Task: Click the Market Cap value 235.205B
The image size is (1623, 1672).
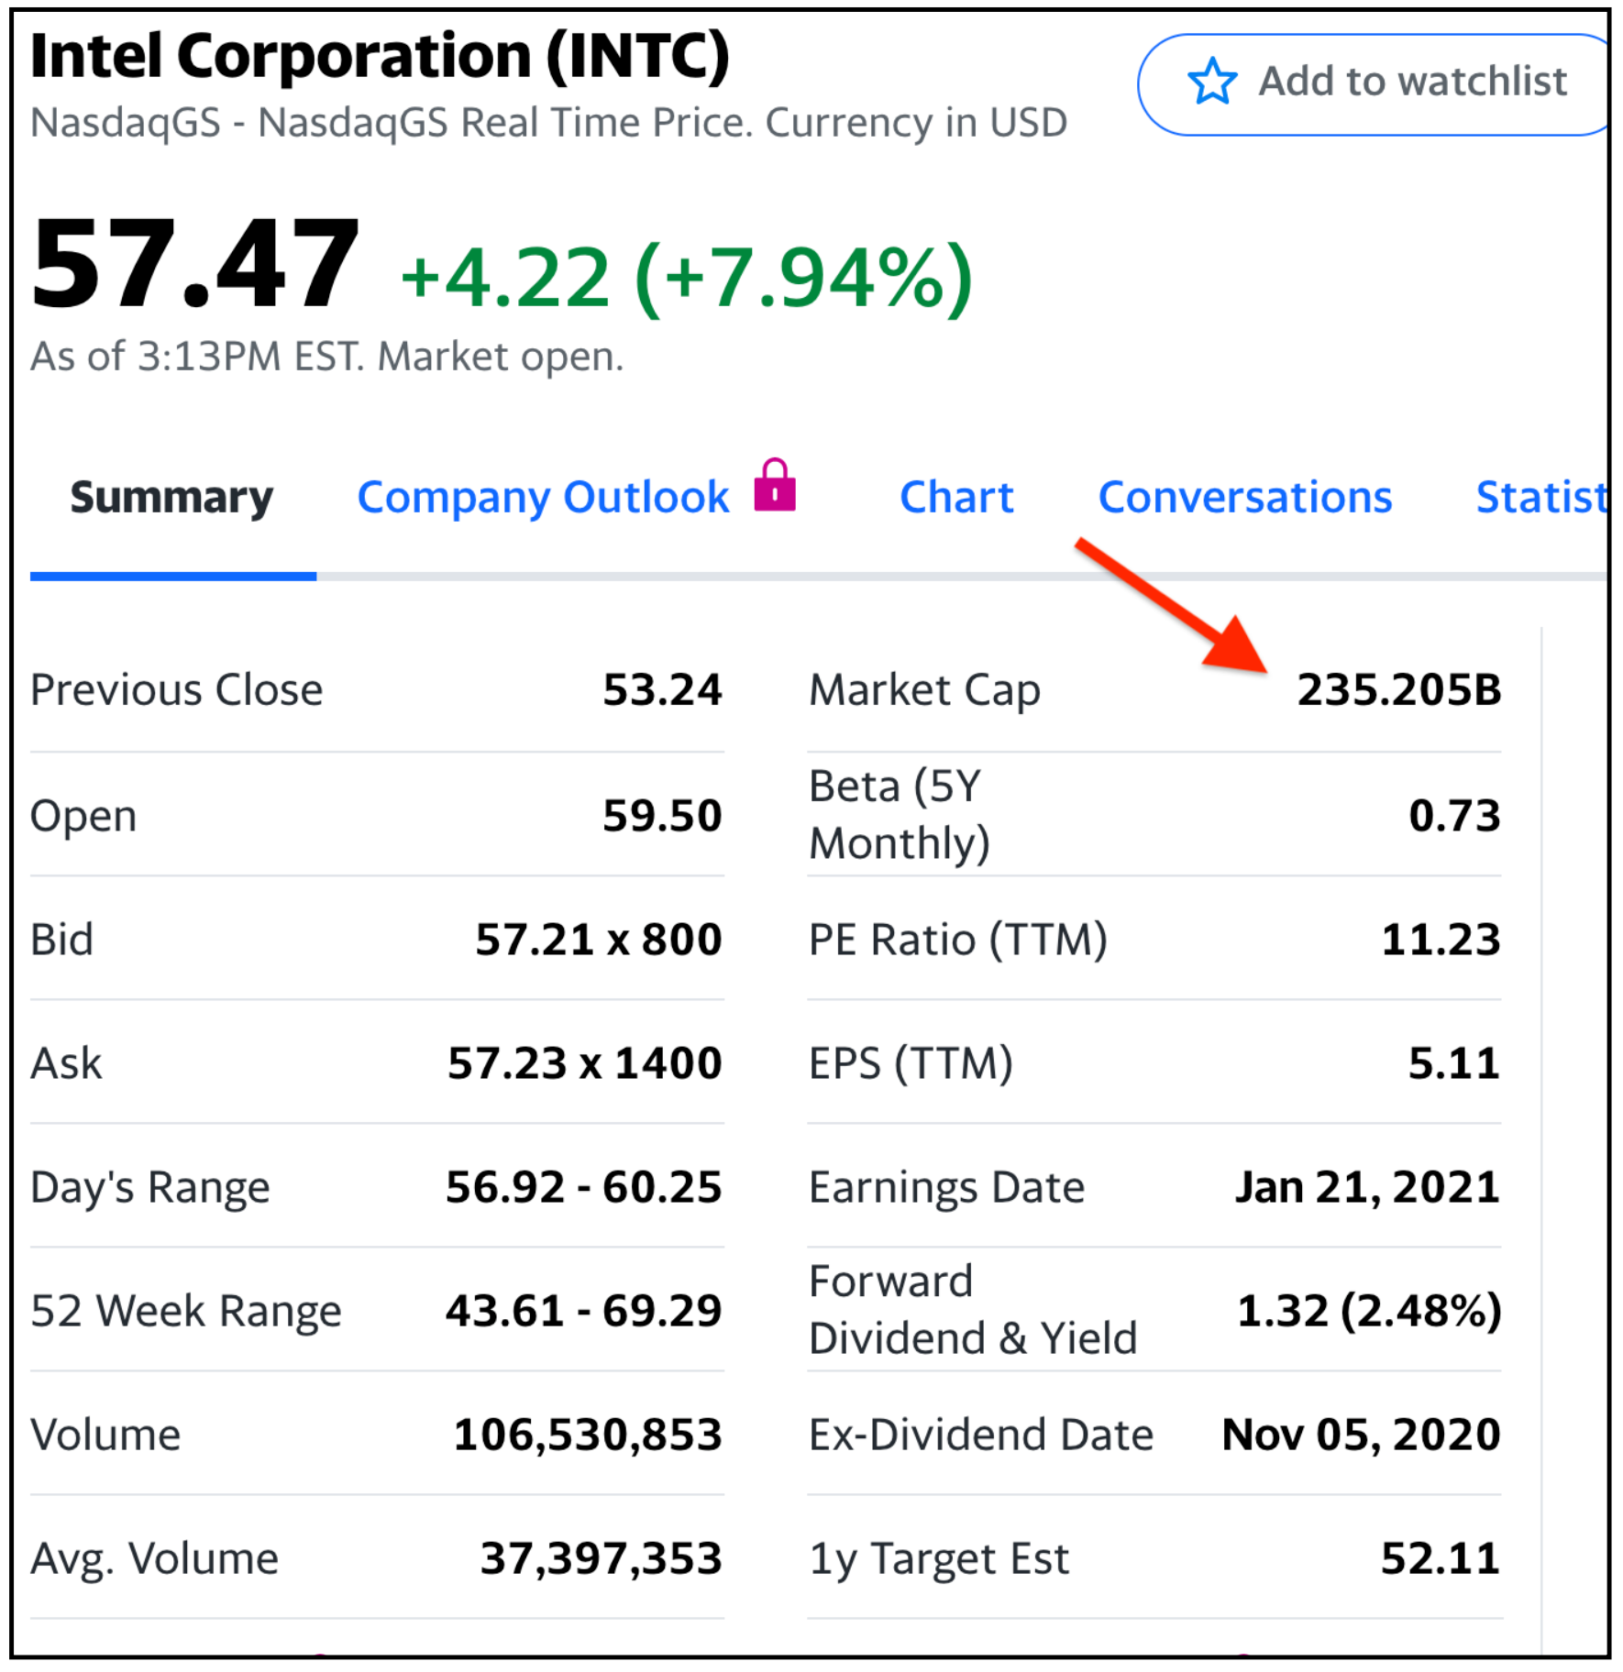Action: tap(1399, 690)
